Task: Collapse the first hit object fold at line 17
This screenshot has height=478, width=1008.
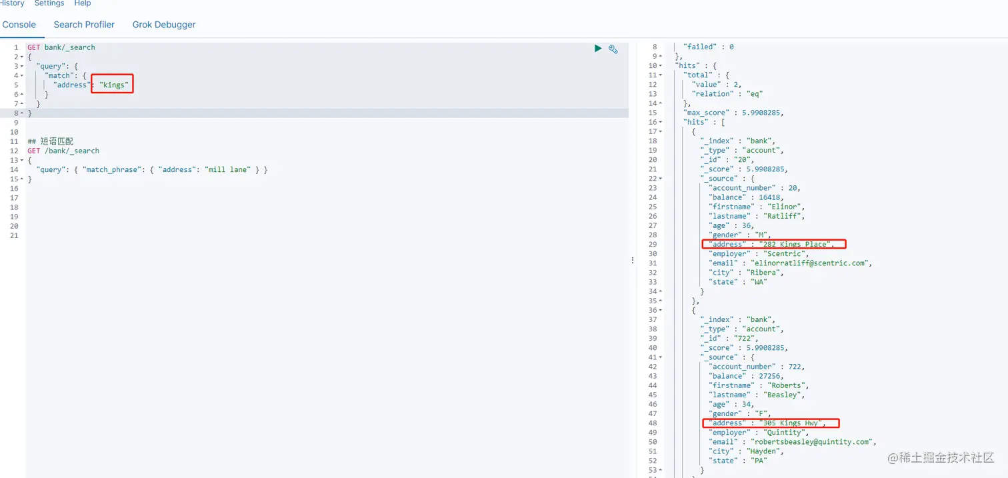Action: point(661,131)
